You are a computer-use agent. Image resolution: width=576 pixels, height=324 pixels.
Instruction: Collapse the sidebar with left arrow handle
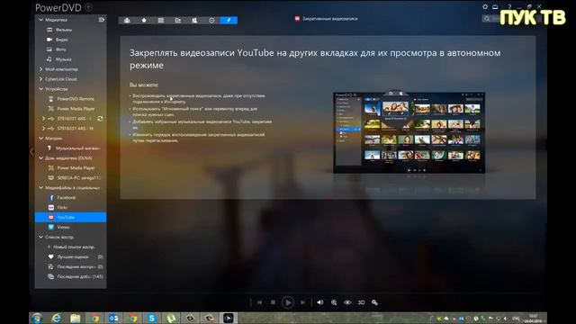(31, 152)
